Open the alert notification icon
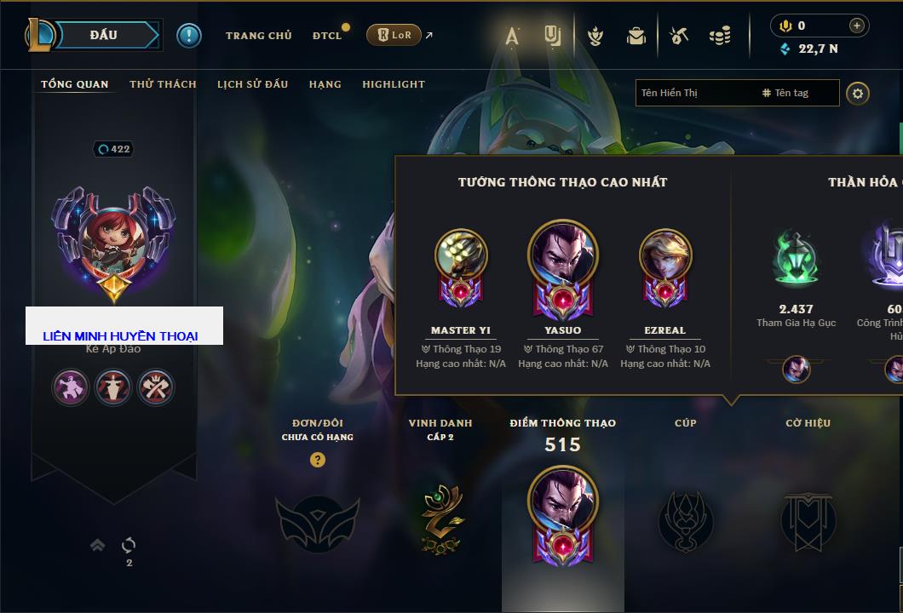 point(189,36)
